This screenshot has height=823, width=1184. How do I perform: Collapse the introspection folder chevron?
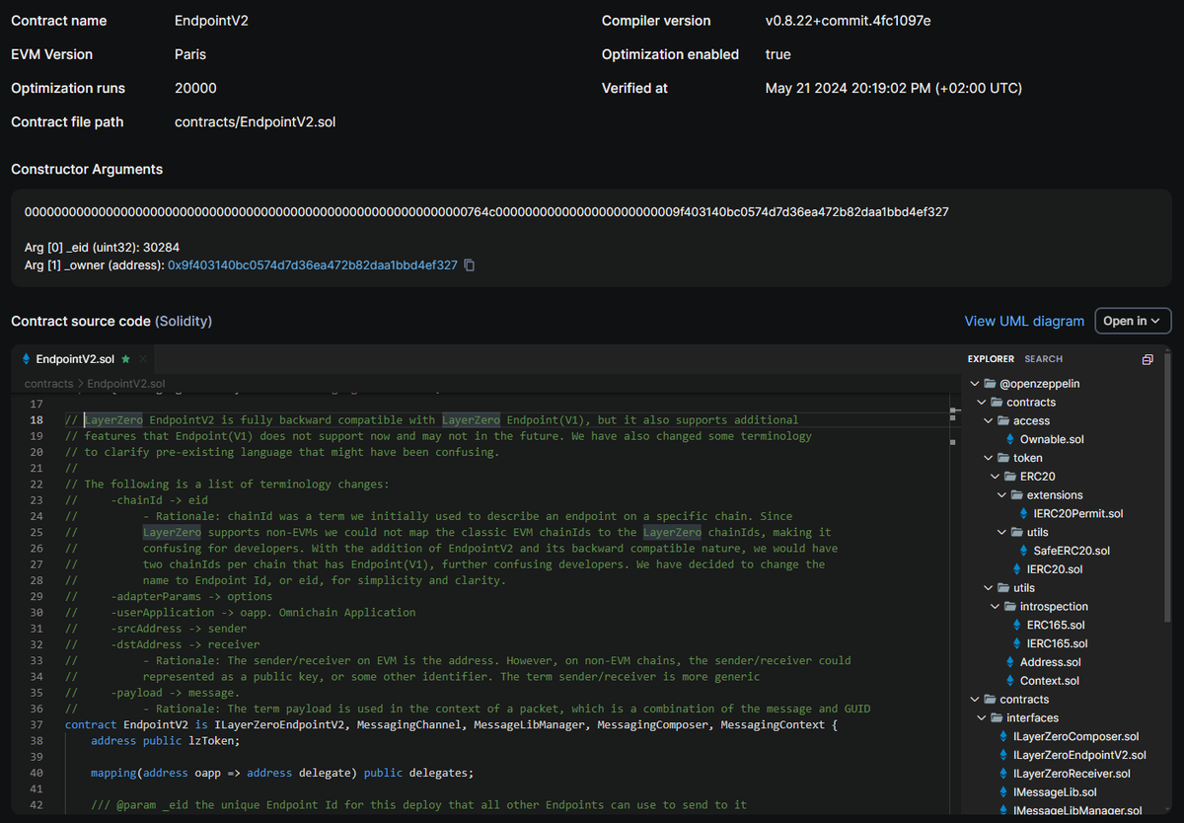997,606
